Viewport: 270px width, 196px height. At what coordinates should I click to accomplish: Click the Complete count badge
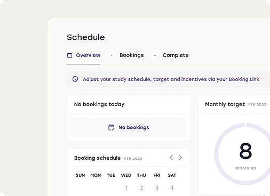[x=155, y=55]
